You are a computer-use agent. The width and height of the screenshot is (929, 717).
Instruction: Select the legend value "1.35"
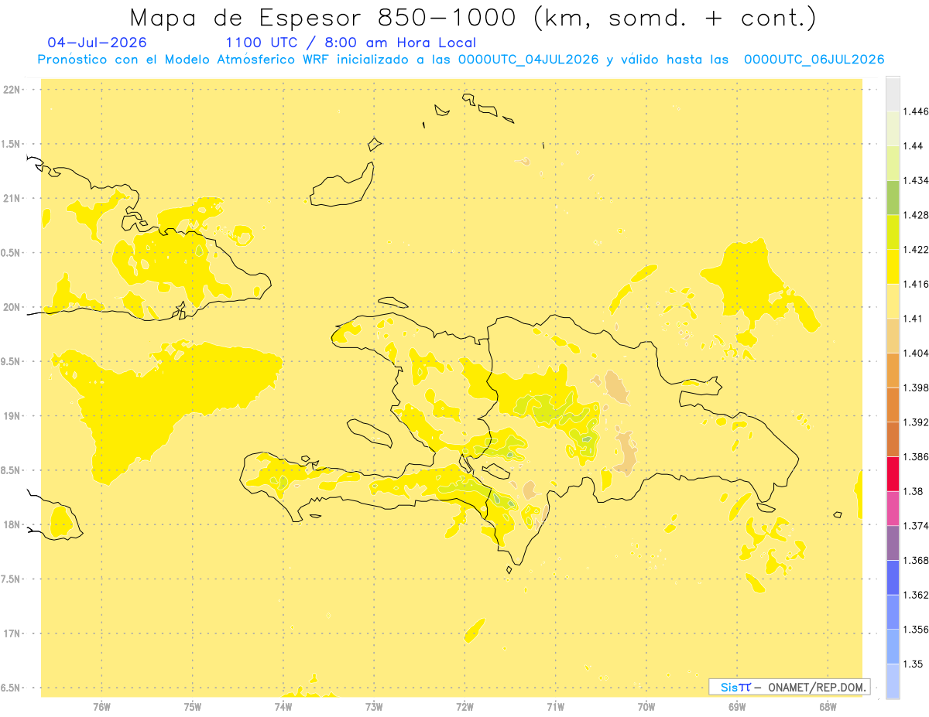914,664
